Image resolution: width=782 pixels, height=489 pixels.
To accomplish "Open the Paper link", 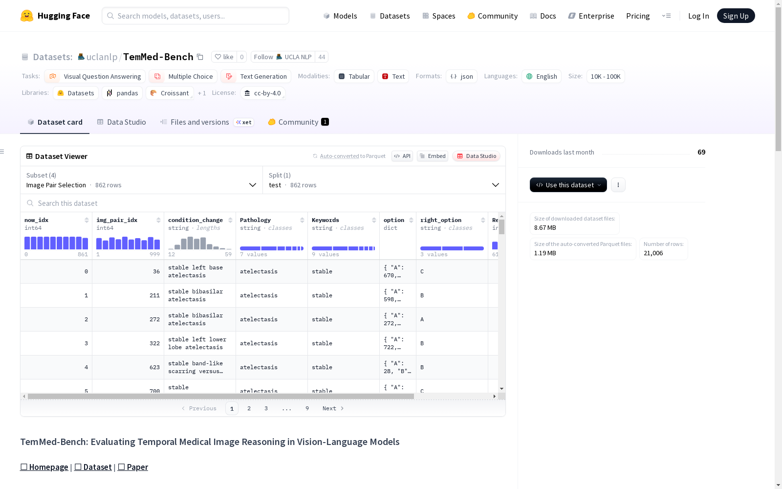I will [133, 467].
